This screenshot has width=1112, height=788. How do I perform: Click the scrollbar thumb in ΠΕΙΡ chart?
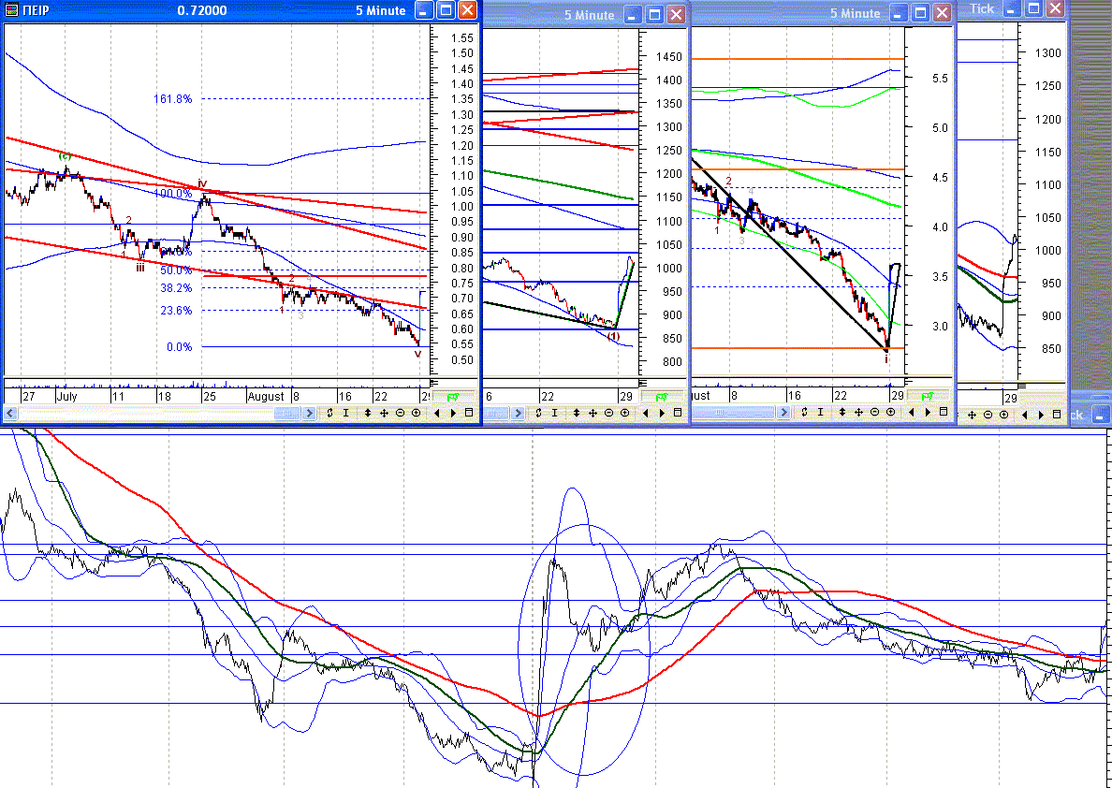click(x=287, y=413)
